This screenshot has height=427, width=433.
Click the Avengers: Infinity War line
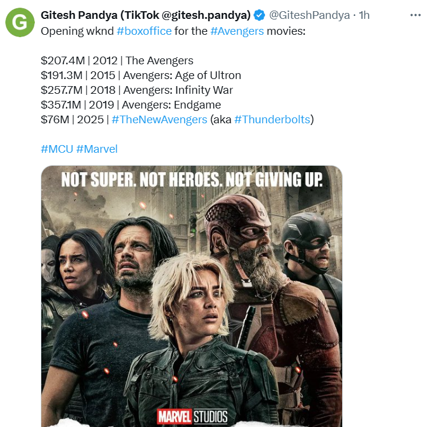coord(137,90)
